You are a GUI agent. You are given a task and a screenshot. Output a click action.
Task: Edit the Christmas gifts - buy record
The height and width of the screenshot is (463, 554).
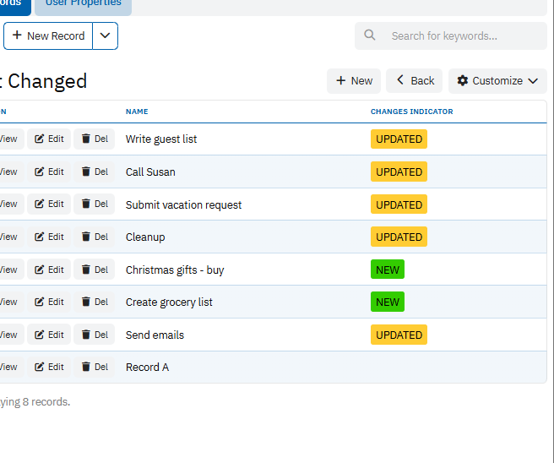(x=49, y=270)
